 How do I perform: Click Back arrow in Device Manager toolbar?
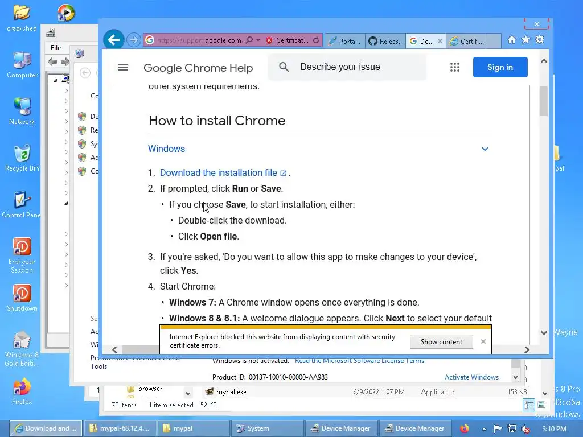click(52, 61)
